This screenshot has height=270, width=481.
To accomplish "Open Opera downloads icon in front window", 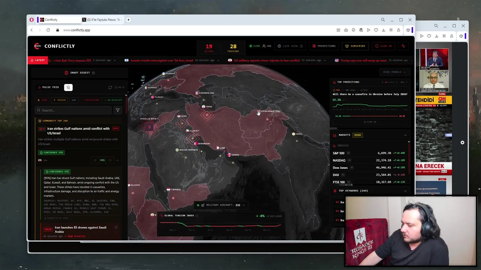I will 383,30.
